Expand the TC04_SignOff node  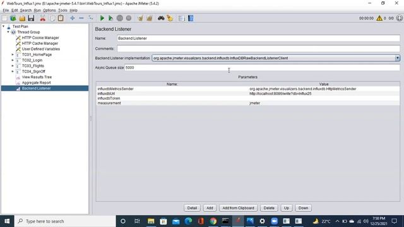point(13,71)
